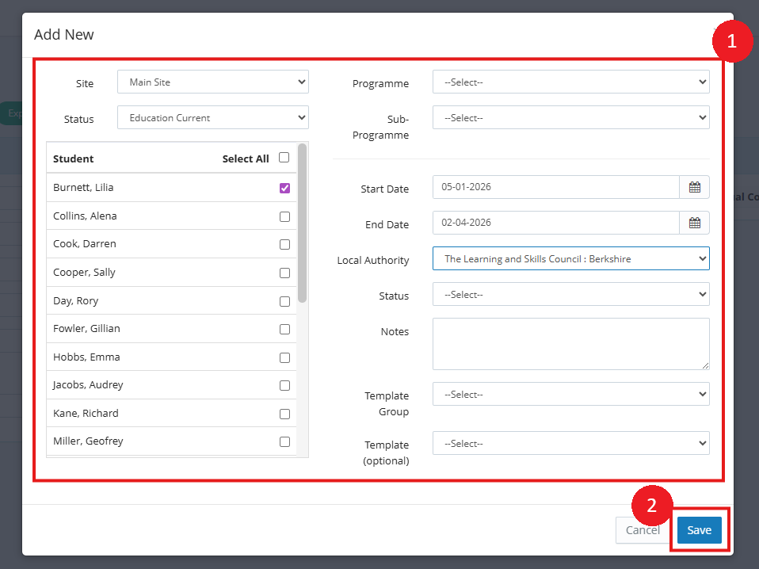Click the name Cooper, Sally

click(84, 272)
